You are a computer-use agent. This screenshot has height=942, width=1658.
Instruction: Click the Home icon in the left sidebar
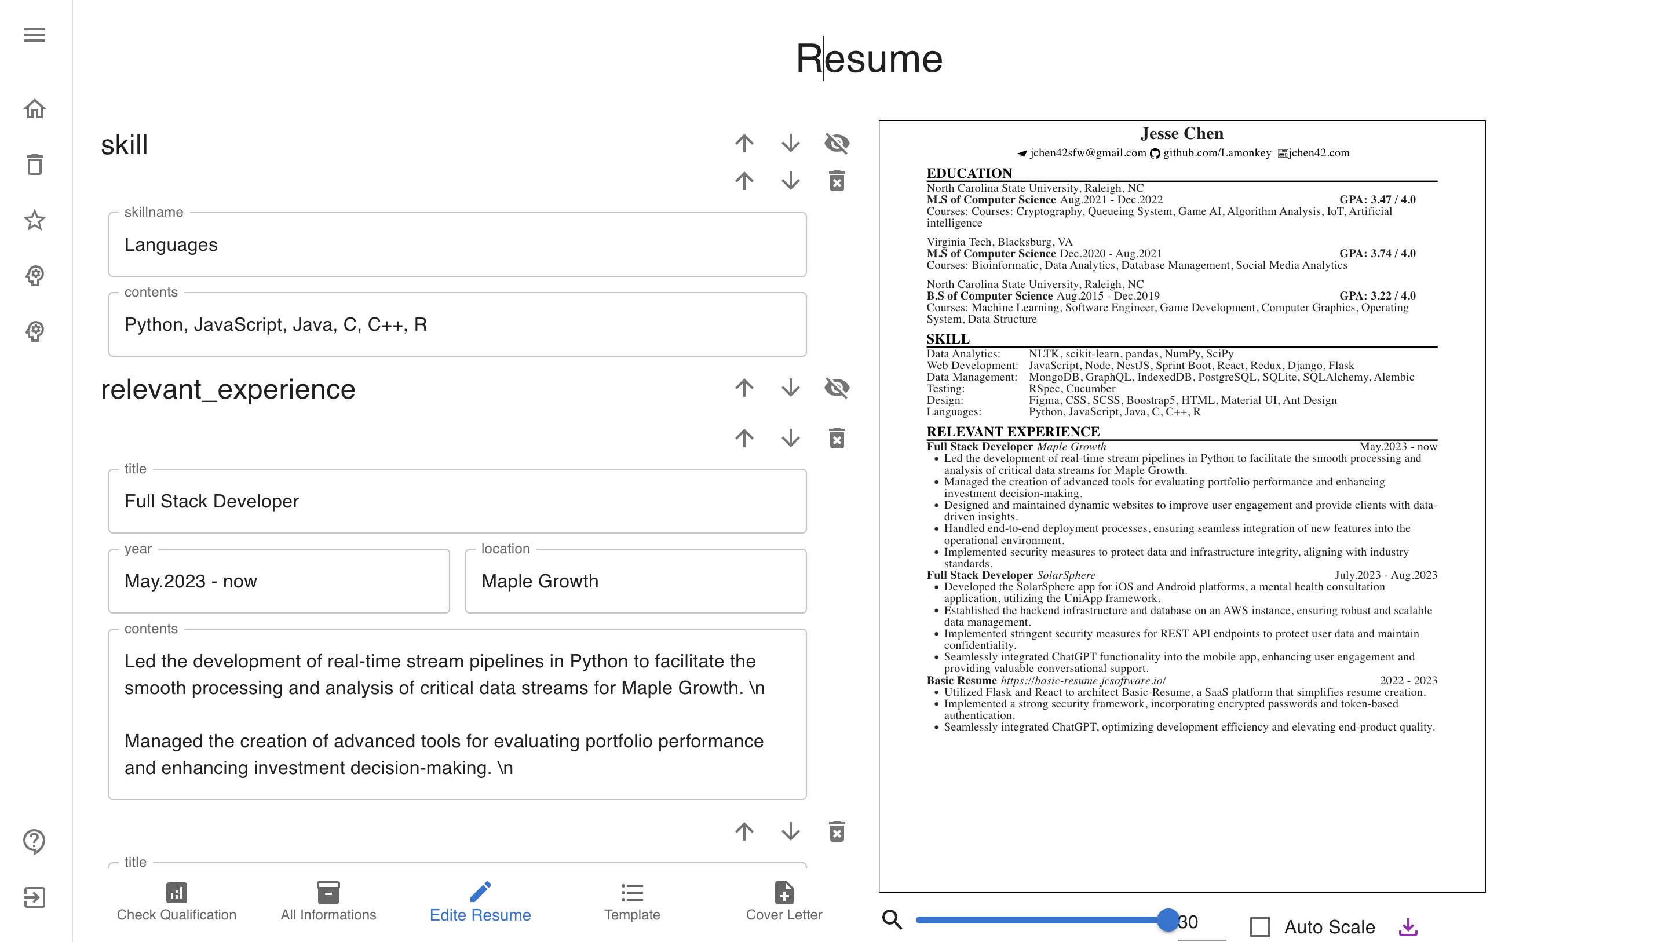click(x=34, y=109)
